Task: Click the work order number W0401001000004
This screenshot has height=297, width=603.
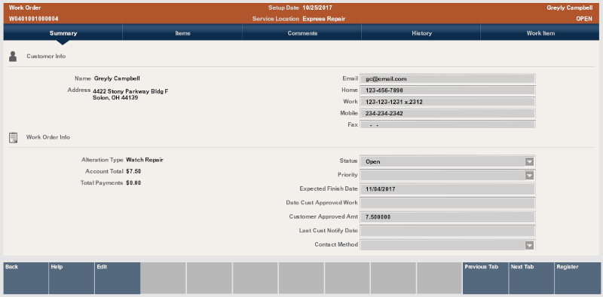Action: click(34, 19)
